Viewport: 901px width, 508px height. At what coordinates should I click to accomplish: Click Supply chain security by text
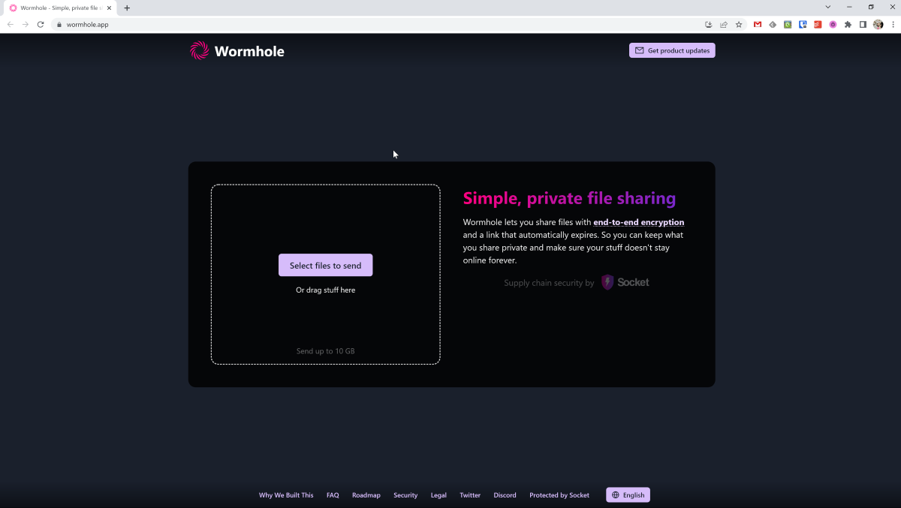[x=549, y=283]
